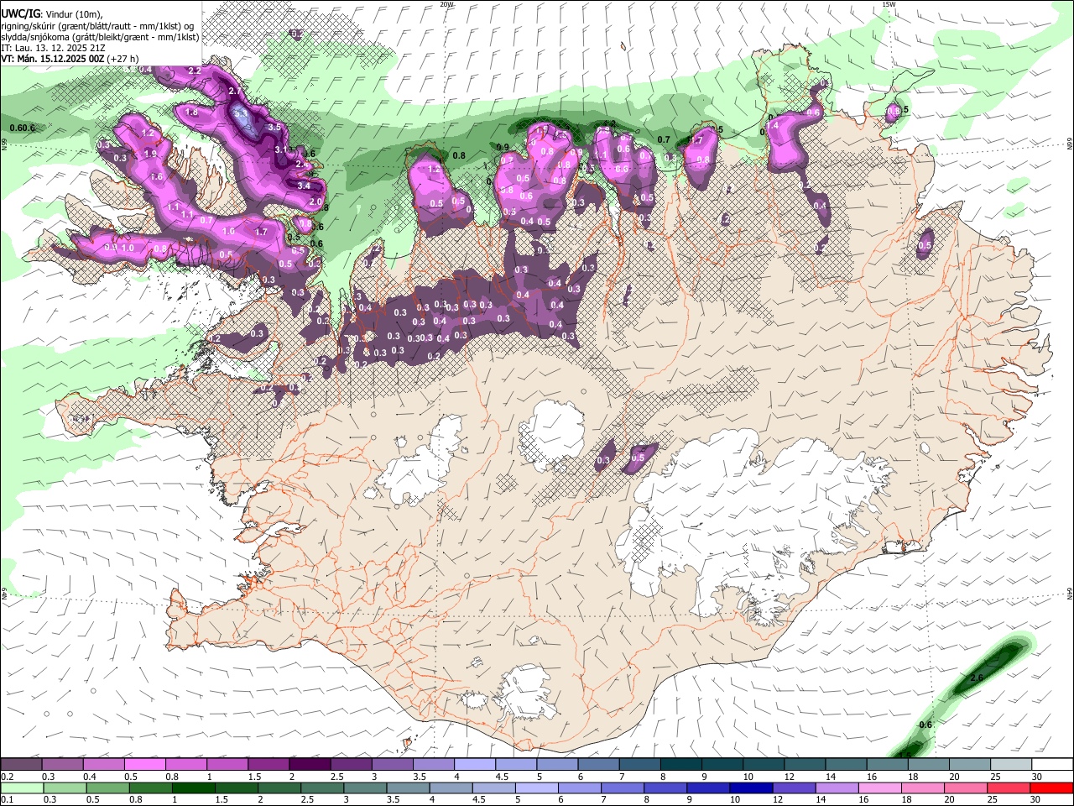Viewport: 1074px width, 806px height.
Task: Click the '0.2' label starting the snow legend
Action: click(8, 777)
